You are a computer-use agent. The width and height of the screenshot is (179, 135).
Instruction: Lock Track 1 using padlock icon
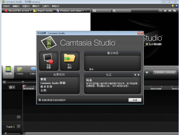tap(18, 127)
